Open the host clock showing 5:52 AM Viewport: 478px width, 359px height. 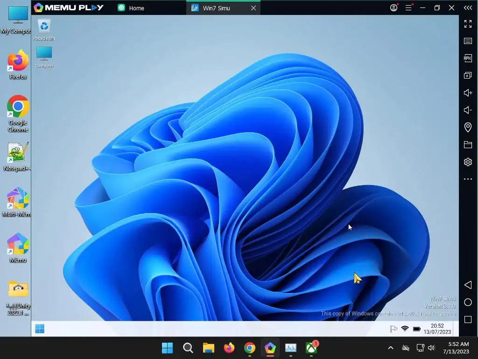(x=456, y=348)
